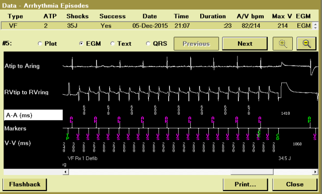Screen dimensions: 322x194
Task: Click the EGM scrollbar right arrow
Action: tap(315, 172)
